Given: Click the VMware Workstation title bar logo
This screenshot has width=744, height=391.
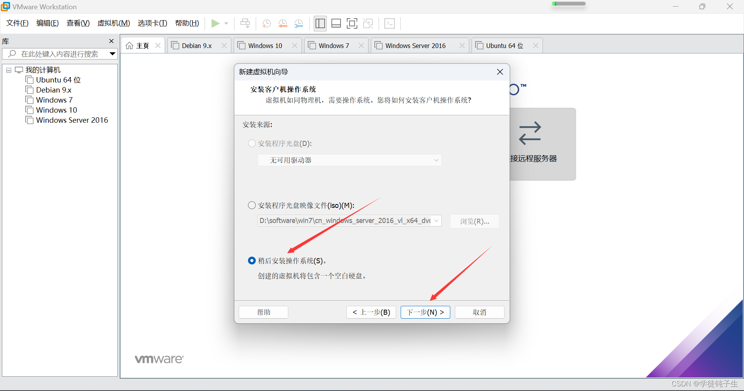Looking at the screenshot, I should pyautogui.click(x=5, y=7).
